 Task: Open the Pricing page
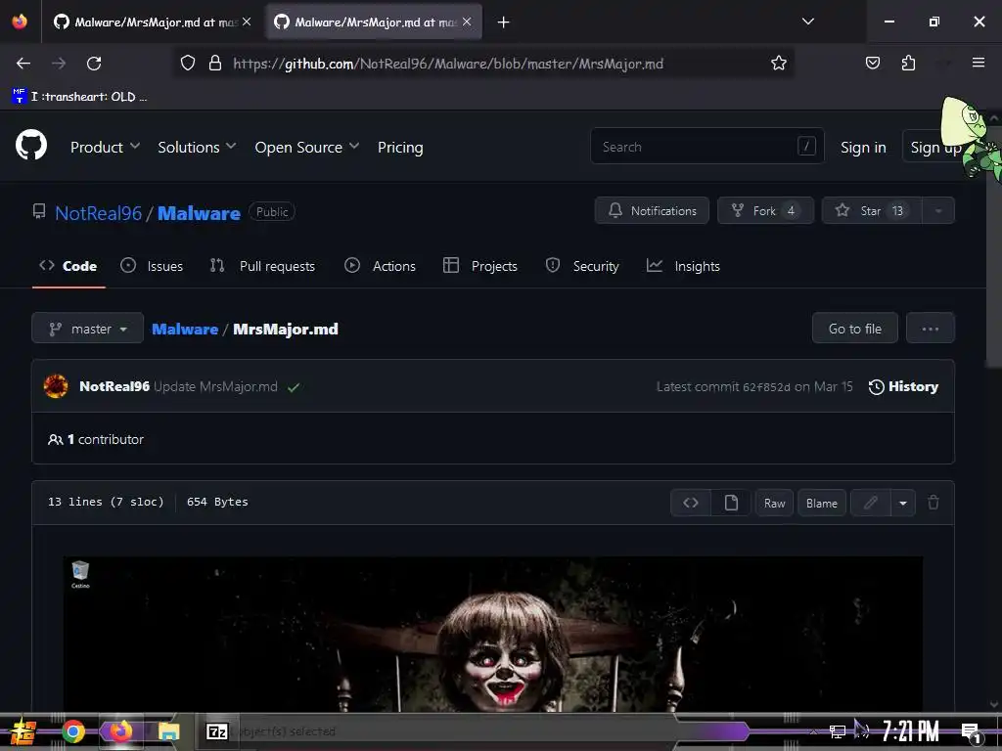400,148
